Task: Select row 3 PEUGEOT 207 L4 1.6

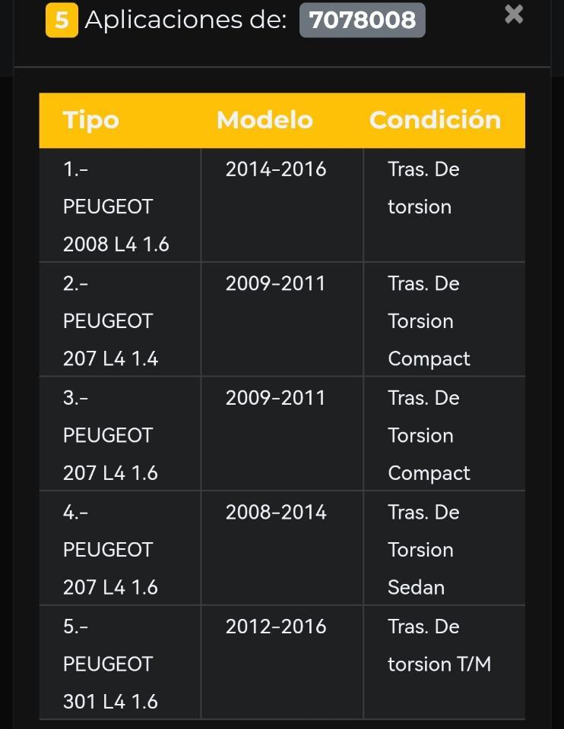Action: click(x=282, y=434)
